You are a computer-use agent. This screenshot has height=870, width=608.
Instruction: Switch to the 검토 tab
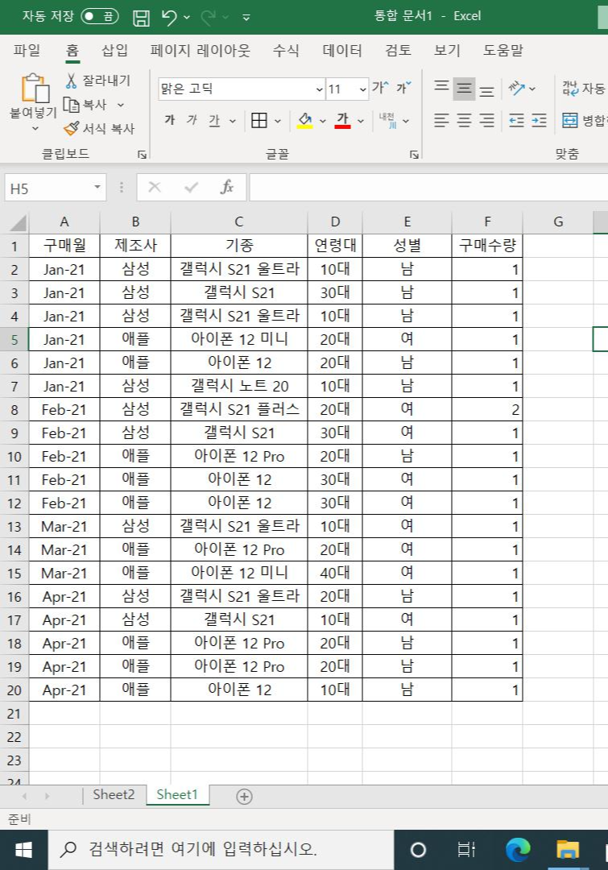[x=399, y=51]
